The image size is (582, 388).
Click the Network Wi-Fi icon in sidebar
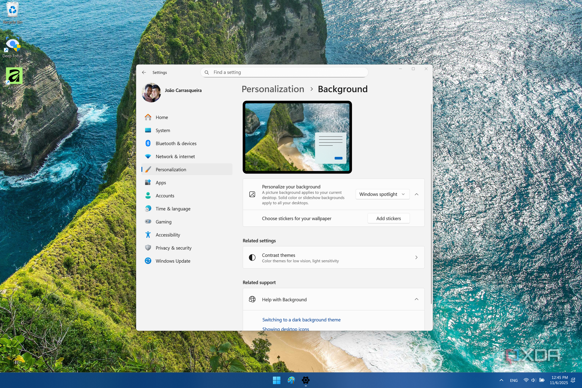148,156
